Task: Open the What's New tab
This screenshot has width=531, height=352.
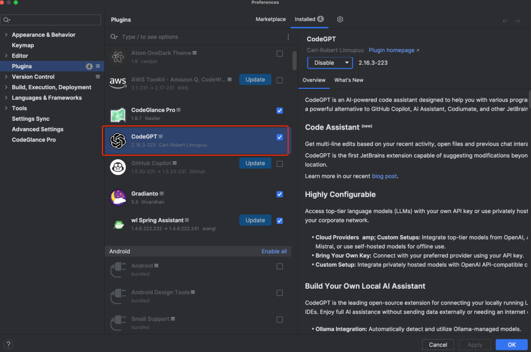Action: [x=349, y=80]
